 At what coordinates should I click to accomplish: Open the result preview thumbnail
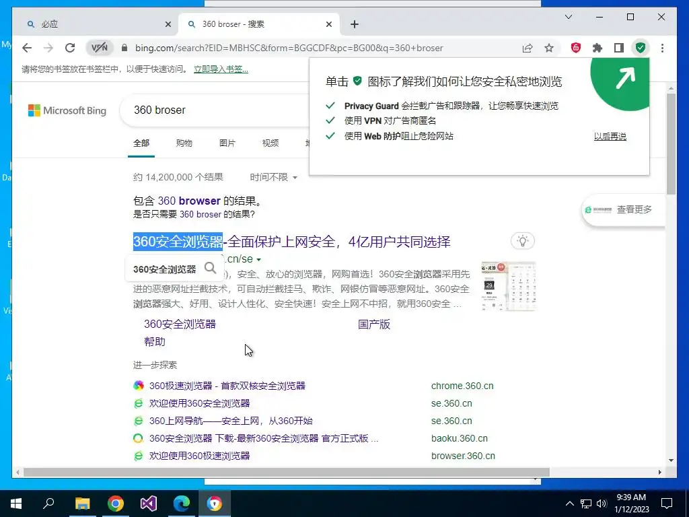[509, 287]
